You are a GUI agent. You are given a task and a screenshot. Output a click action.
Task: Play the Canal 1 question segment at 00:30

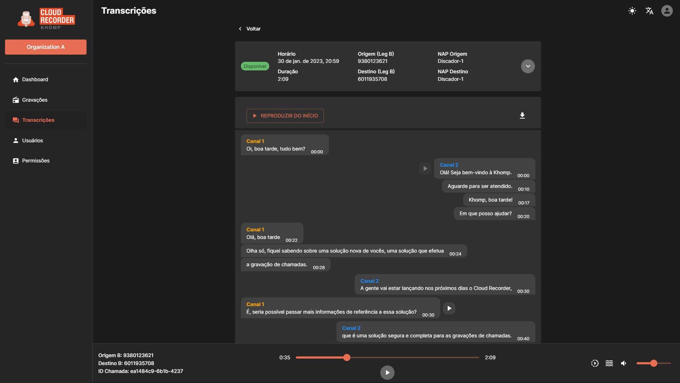point(449,308)
